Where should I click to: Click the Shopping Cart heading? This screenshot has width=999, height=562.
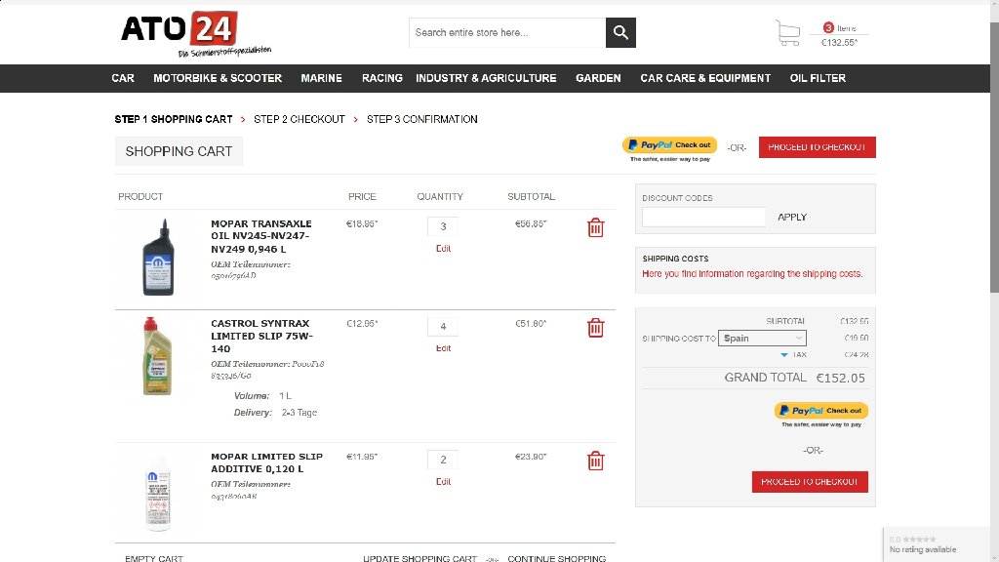(180, 151)
